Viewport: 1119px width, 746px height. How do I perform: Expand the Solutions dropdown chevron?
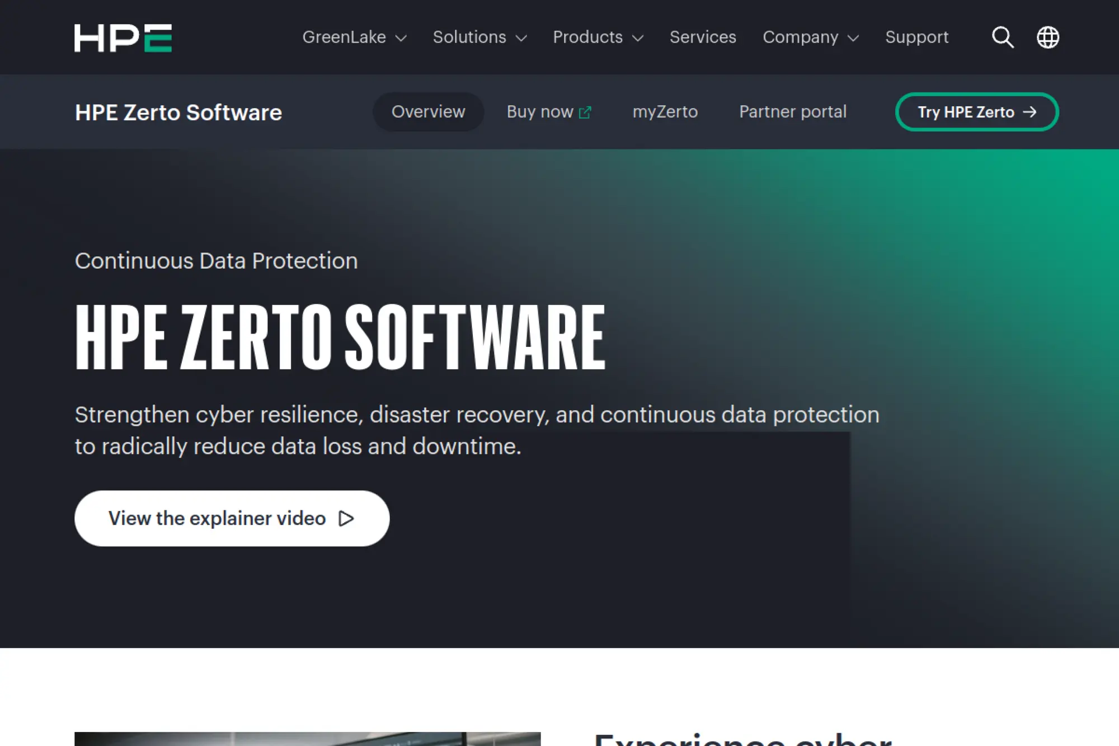tap(521, 38)
